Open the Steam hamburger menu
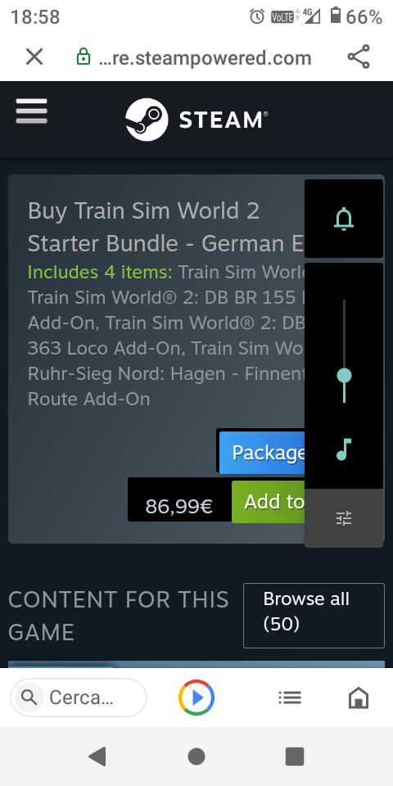The height and width of the screenshot is (786, 393). click(x=32, y=111)
